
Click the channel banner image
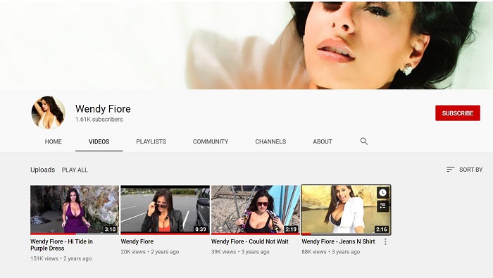pos(246,45)
